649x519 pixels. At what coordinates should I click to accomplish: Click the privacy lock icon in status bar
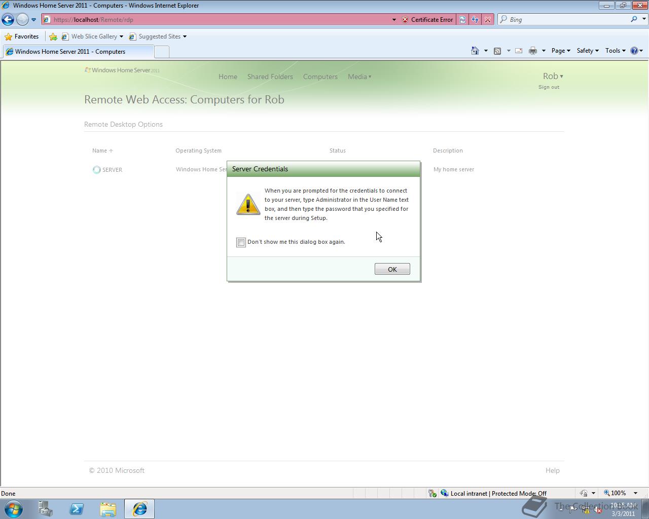[584, 493]
